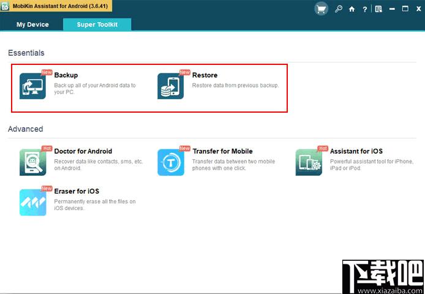Open Assistant for iOS icon

(x=309, y=162)
